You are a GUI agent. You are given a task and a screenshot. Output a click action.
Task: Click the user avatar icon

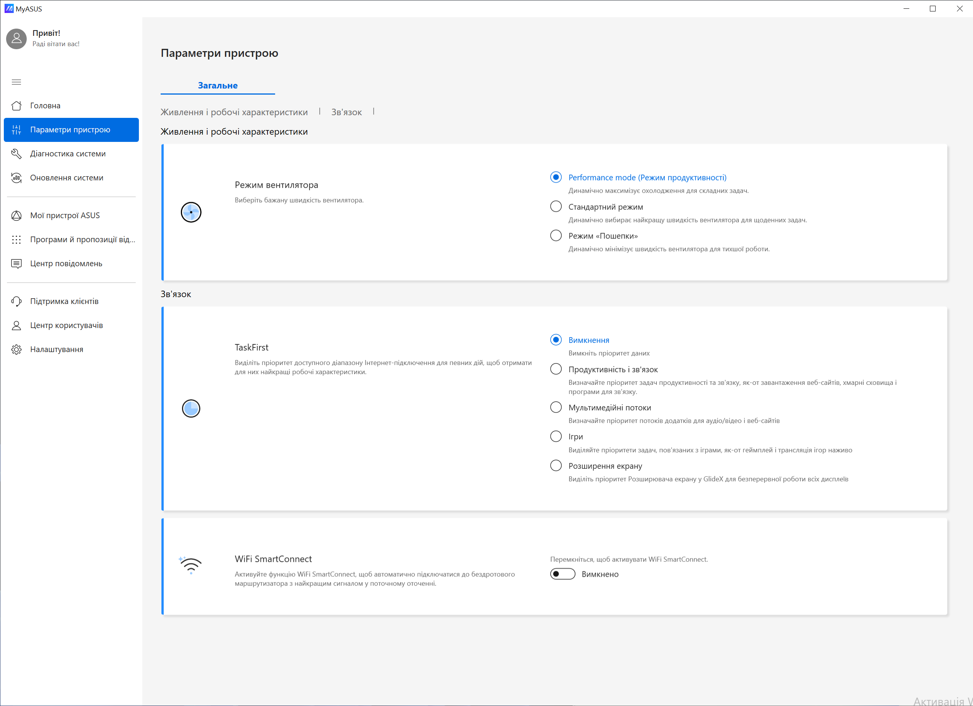tap(16, 39)
